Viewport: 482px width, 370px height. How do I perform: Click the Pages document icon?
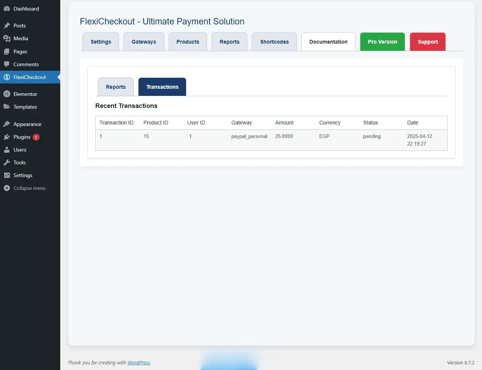point(7,52)
